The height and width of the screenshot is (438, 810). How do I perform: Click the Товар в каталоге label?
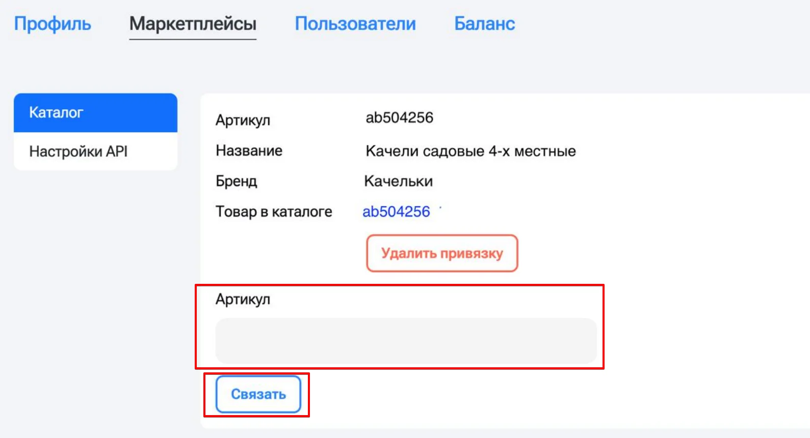[x=274, y=212]
